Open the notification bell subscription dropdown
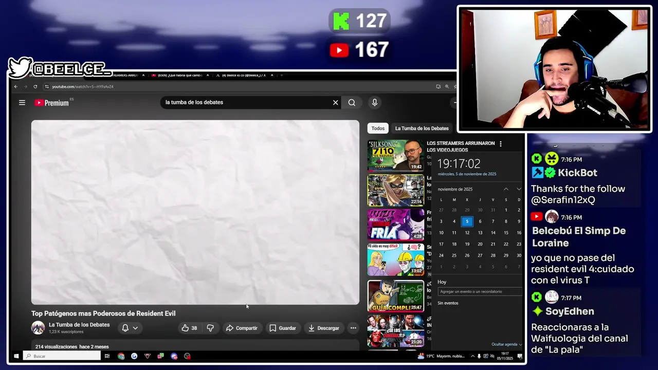The image size is (658, 370). click(x=130, y=328)
